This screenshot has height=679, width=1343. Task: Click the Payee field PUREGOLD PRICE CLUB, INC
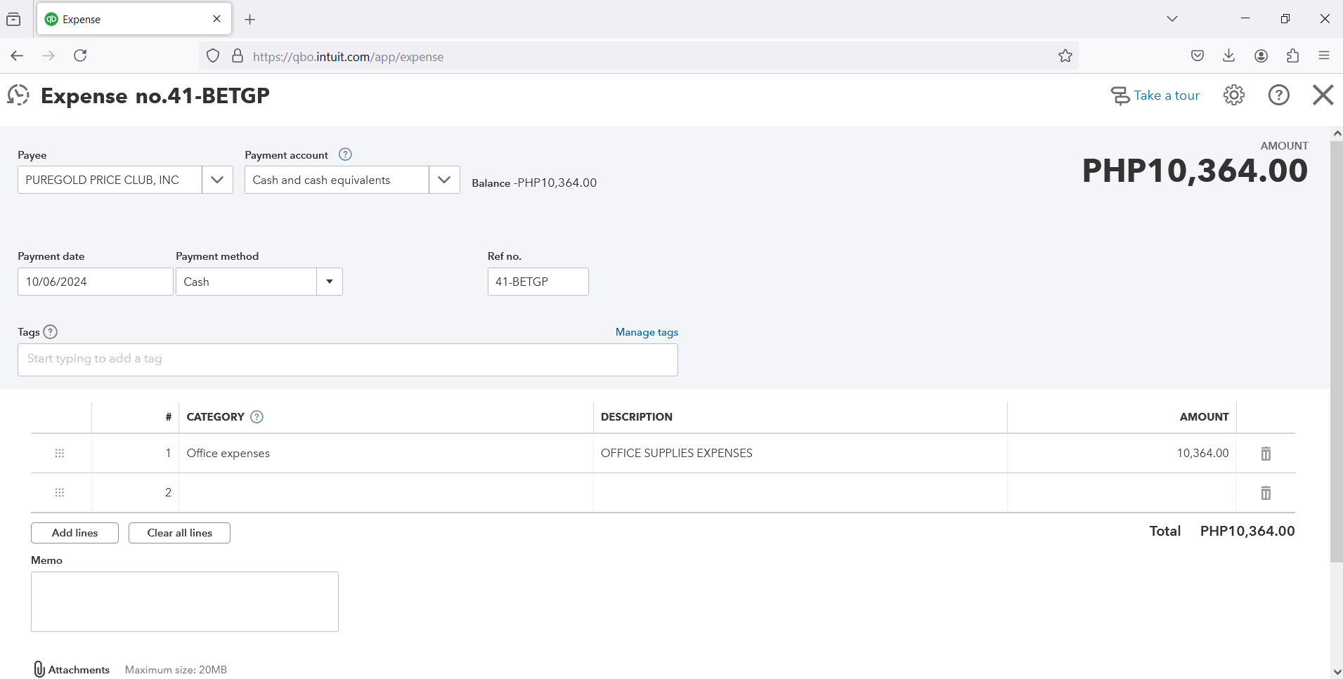pyautogui.click(x=110, y=180)
